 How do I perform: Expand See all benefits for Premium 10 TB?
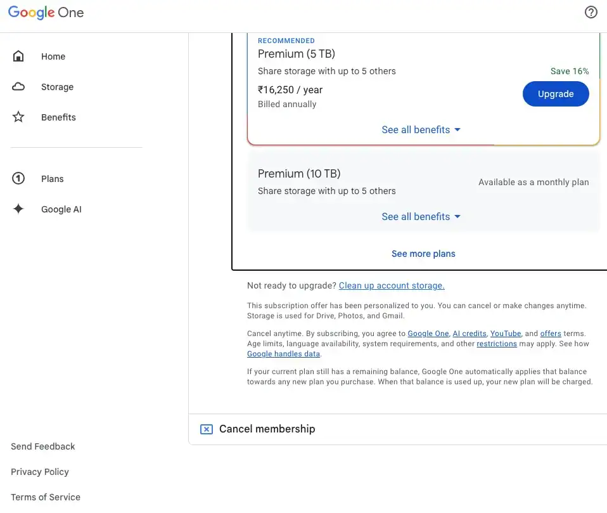421,217
